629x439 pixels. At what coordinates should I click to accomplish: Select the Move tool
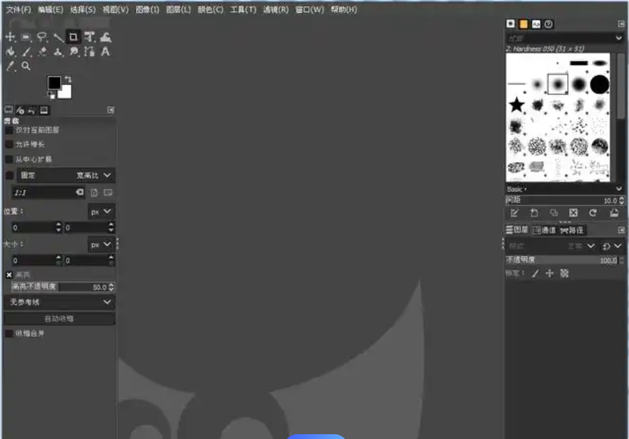10,37
